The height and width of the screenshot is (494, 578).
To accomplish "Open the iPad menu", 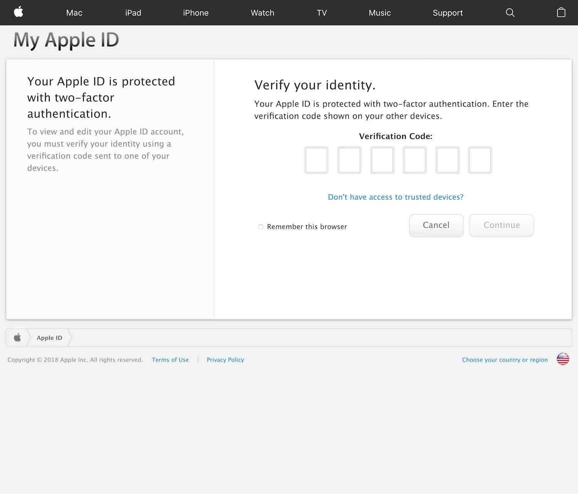I will coord(133,13).
